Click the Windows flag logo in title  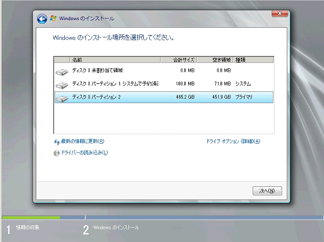tap(53, 18)
